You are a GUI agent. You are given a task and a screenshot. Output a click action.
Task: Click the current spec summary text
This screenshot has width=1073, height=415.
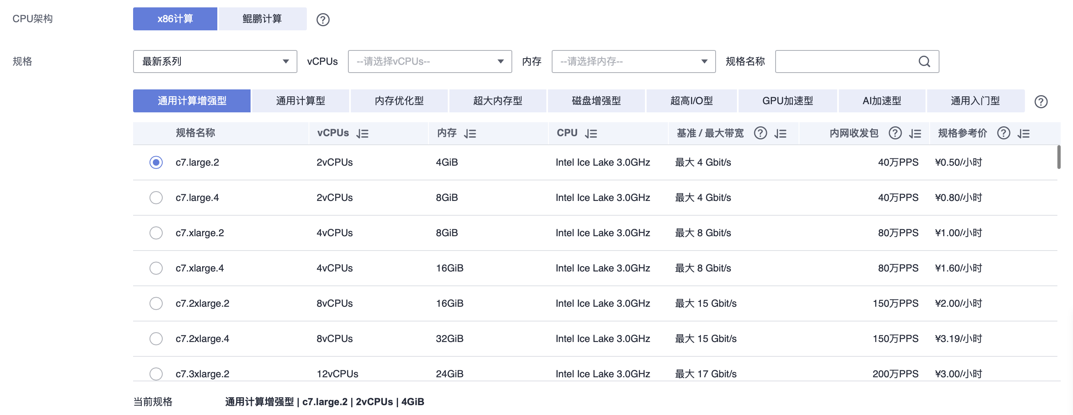[x=325, y=402]
